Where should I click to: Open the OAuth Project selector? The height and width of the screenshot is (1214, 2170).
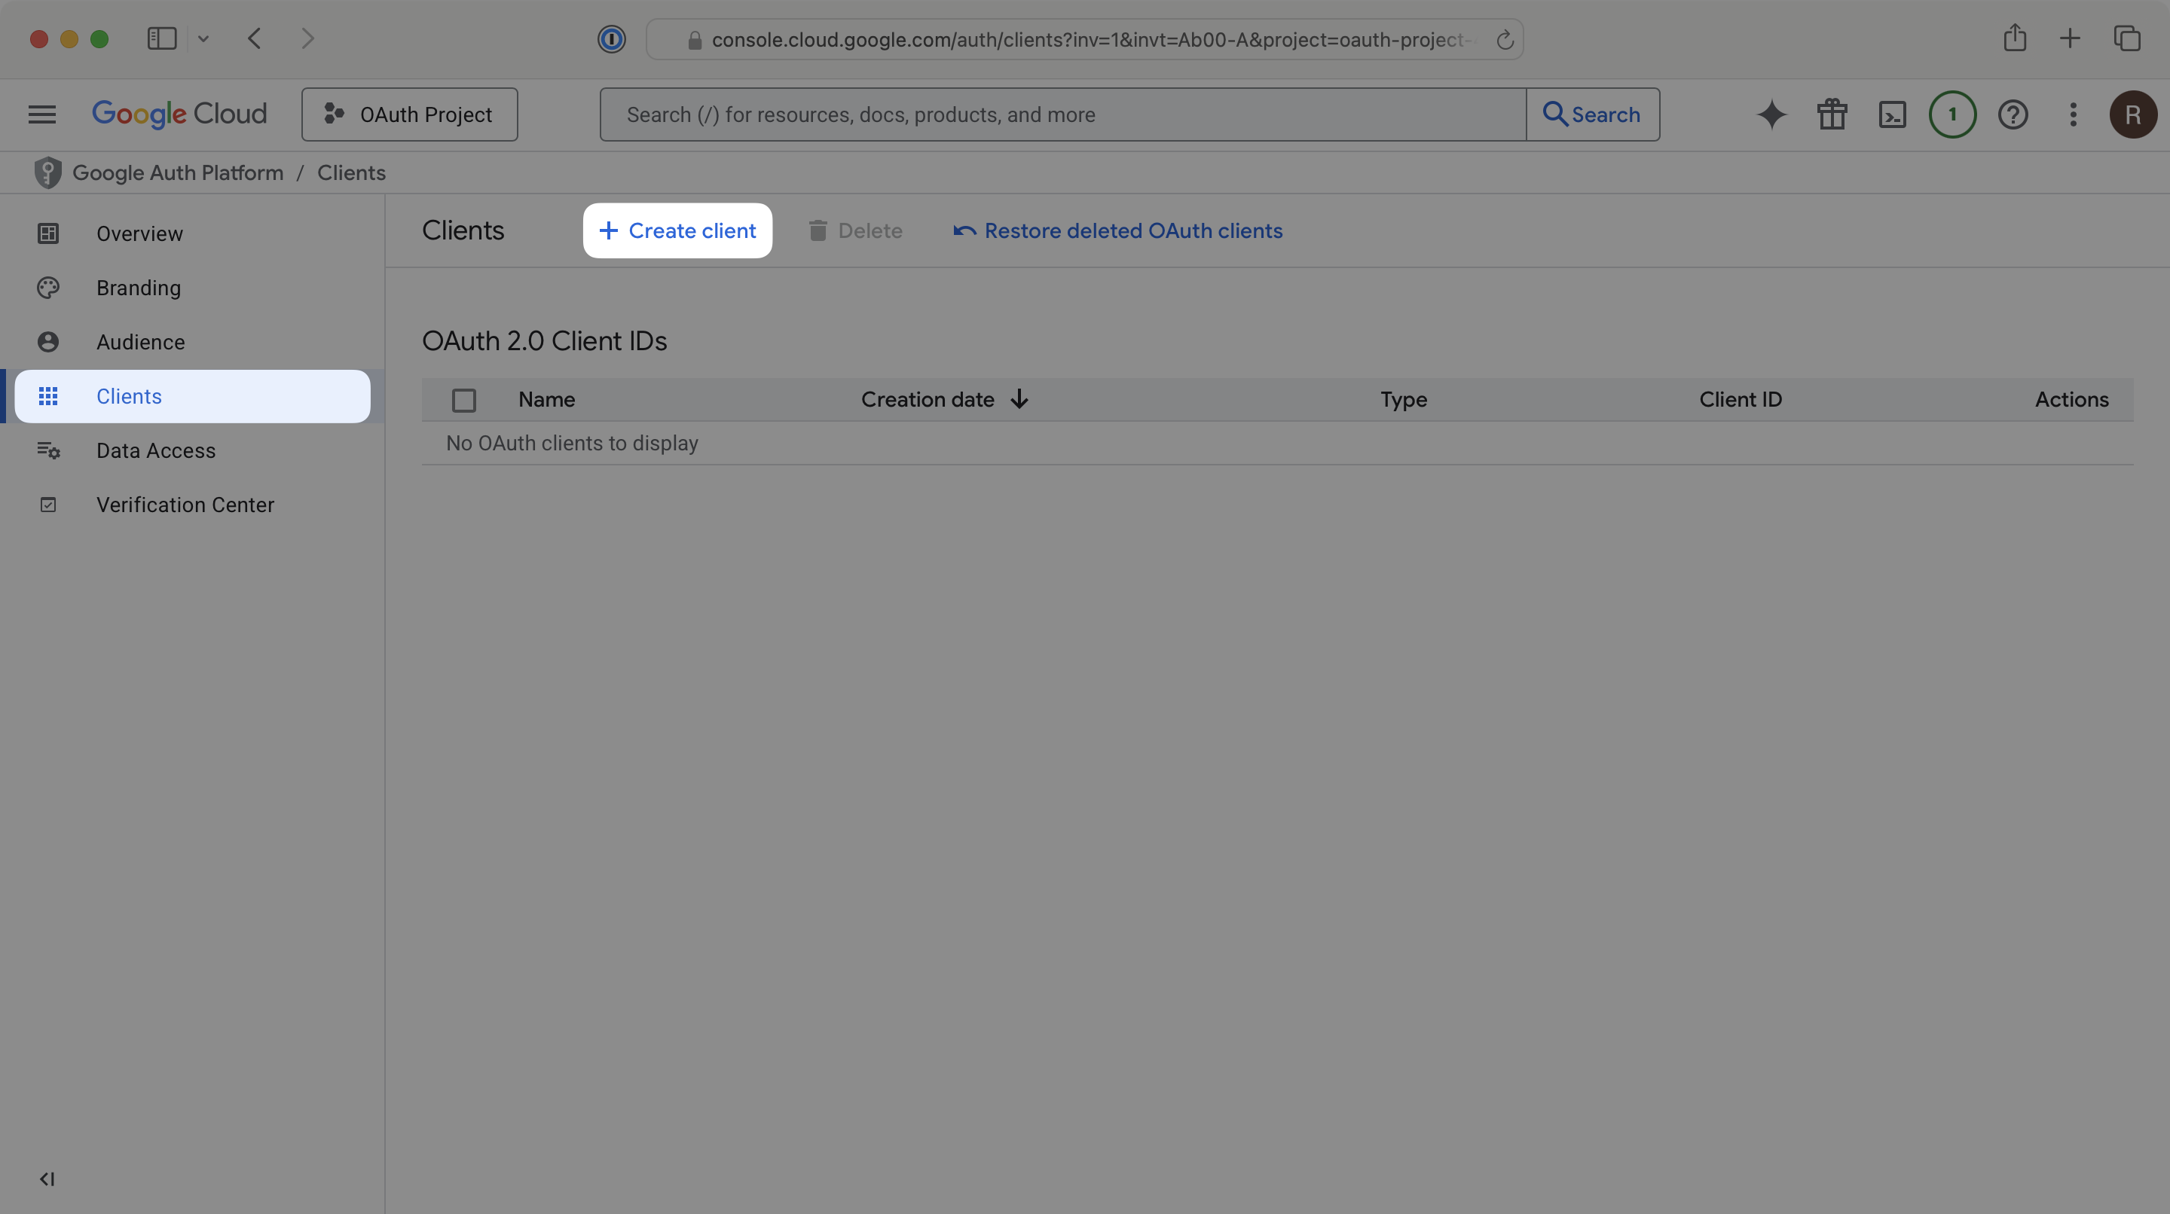pyautogui.click(x=409, y=114)
